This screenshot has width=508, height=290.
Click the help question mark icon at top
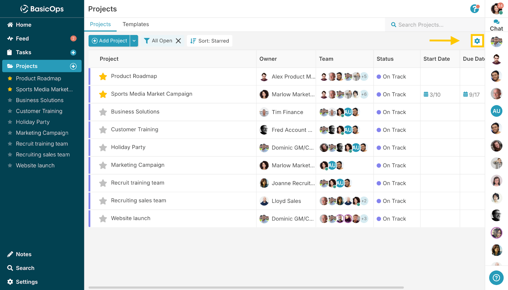coord(474,9)
